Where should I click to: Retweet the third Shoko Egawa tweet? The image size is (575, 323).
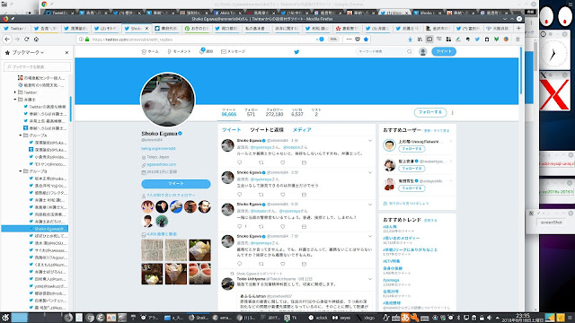tap(261, 226)
